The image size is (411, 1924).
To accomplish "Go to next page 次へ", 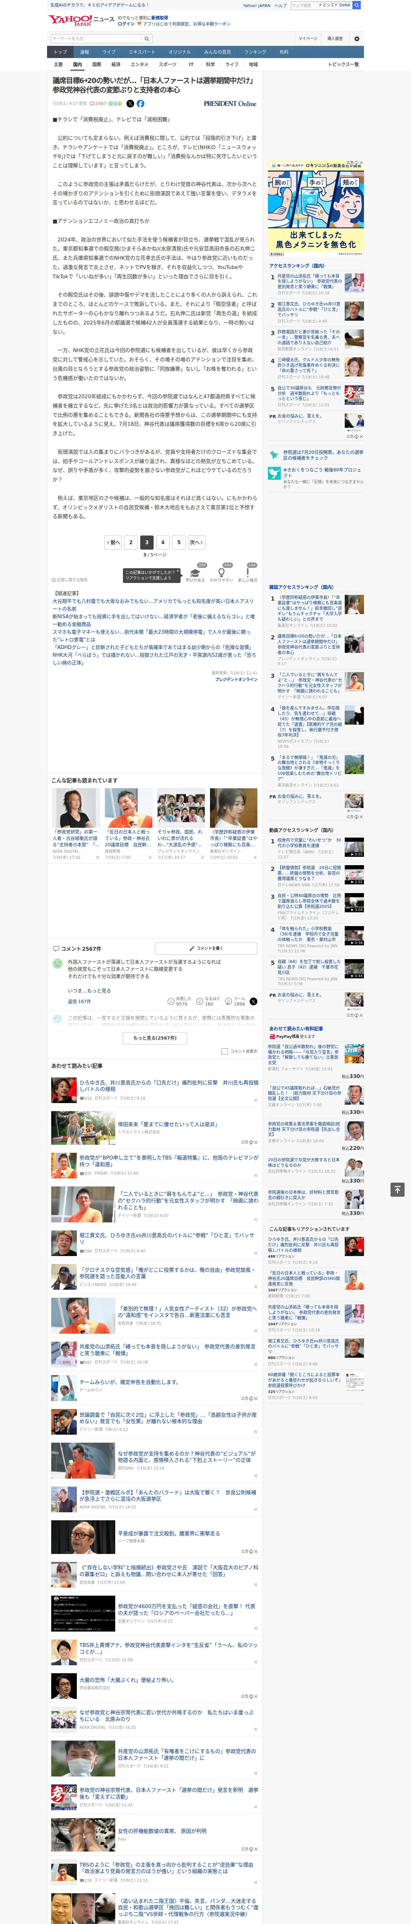I will tap(196, 542).
